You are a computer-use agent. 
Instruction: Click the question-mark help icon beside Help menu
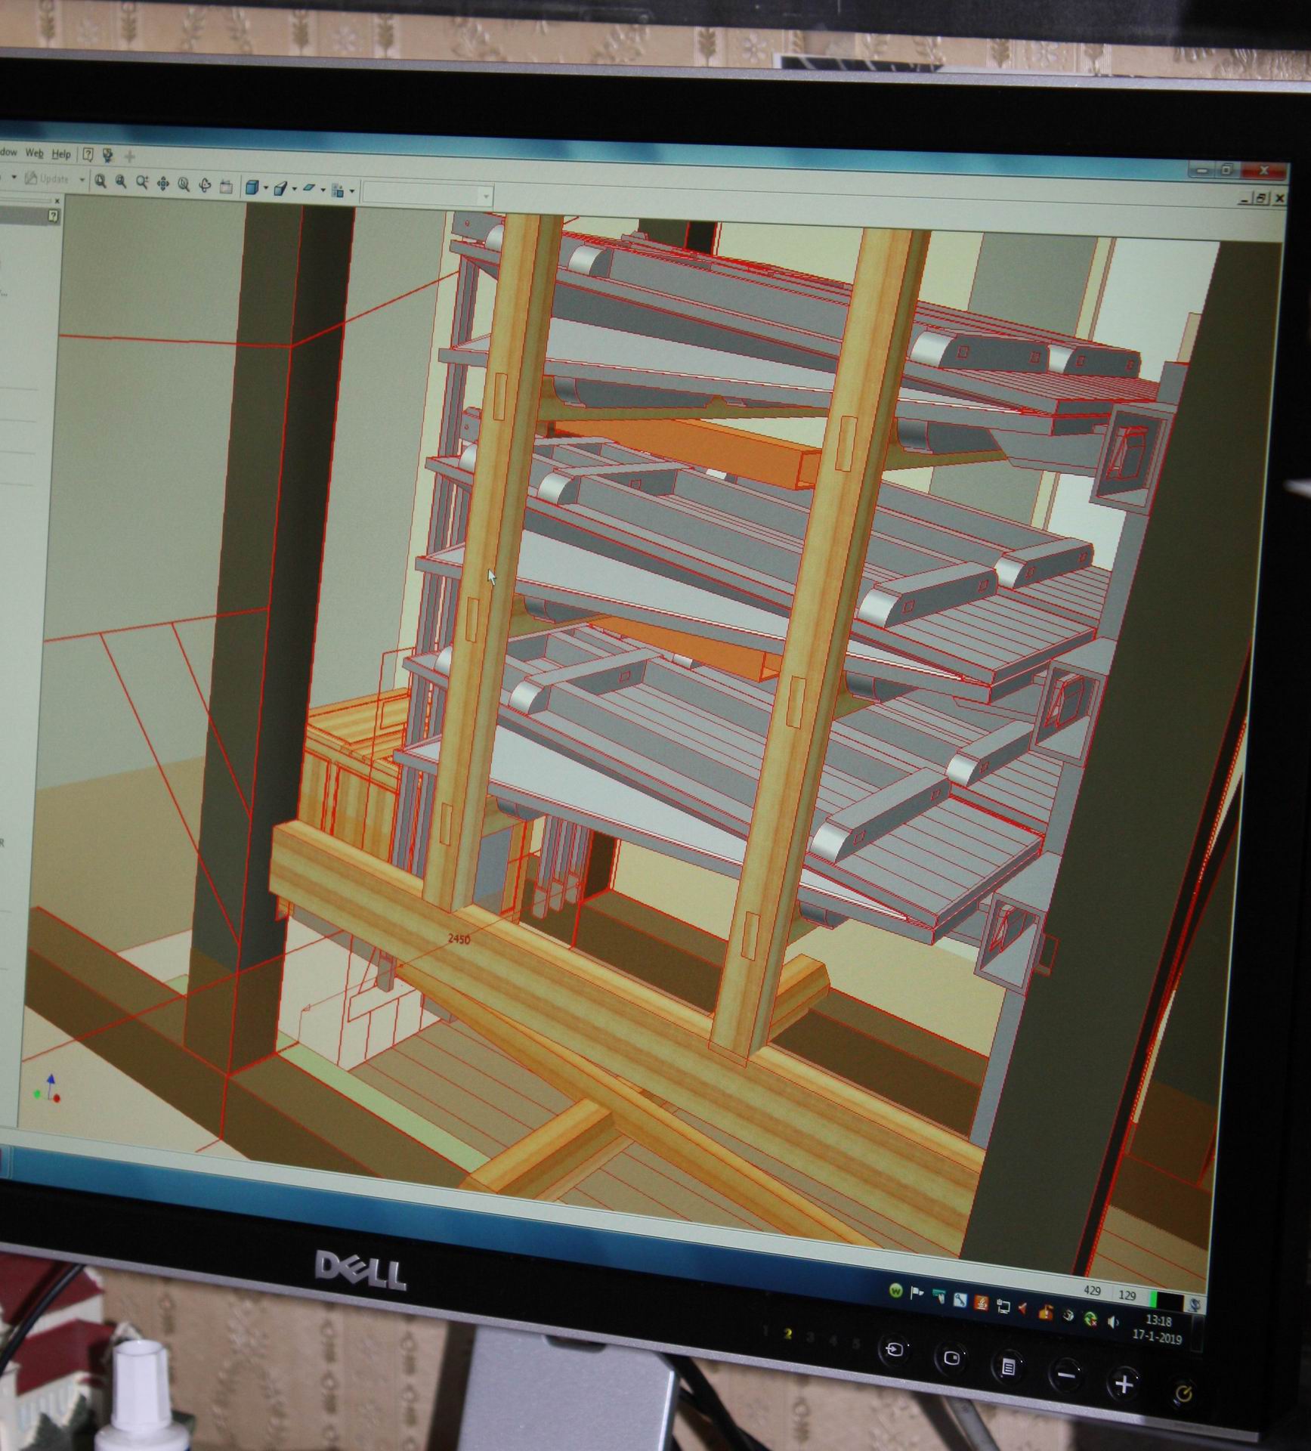(88, 155)
